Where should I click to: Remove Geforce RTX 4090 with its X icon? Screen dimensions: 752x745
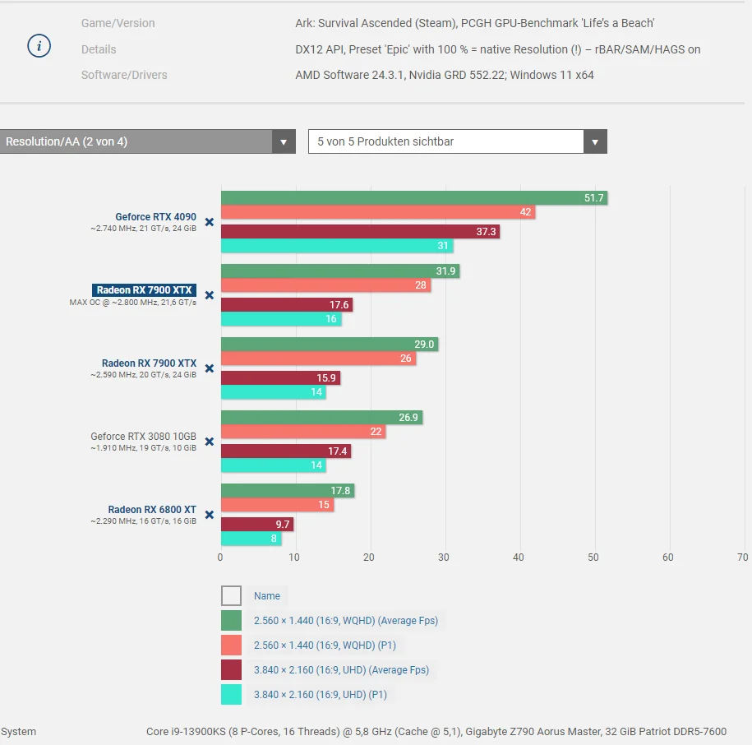210,222
